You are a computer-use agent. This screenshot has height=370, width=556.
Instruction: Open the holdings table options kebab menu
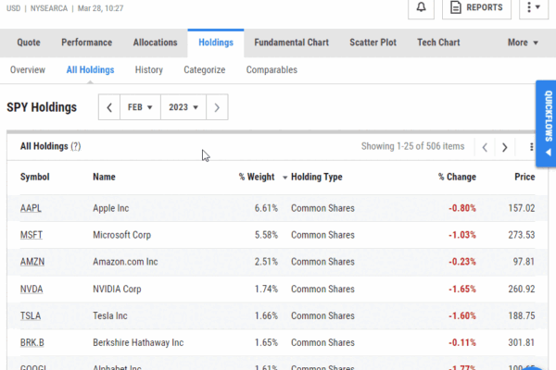531,146
